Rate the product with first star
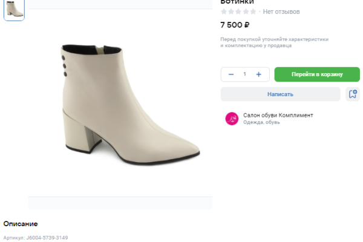This screenshot has width=363, height=242. tap(224, 11)
